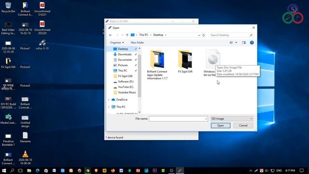The image size is (309, 174).
Task: Click the Cancel button
Action: coord(243,126)
